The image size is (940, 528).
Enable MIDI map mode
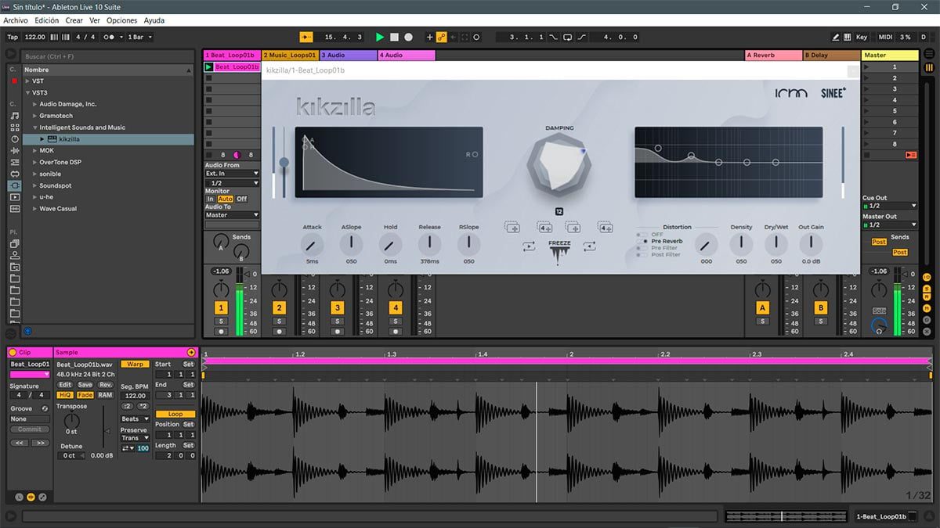[x=885, y=37]
